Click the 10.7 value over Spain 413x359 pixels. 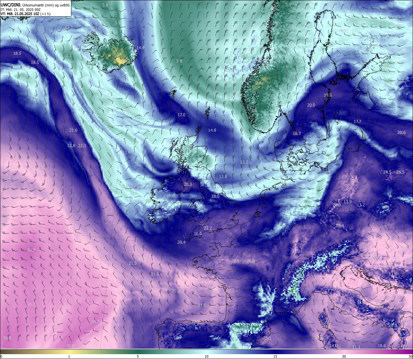(178, 338)
